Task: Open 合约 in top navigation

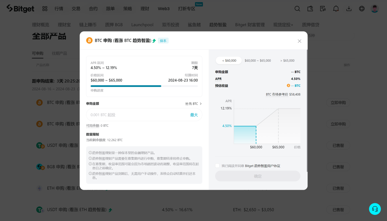Action: 93,9
